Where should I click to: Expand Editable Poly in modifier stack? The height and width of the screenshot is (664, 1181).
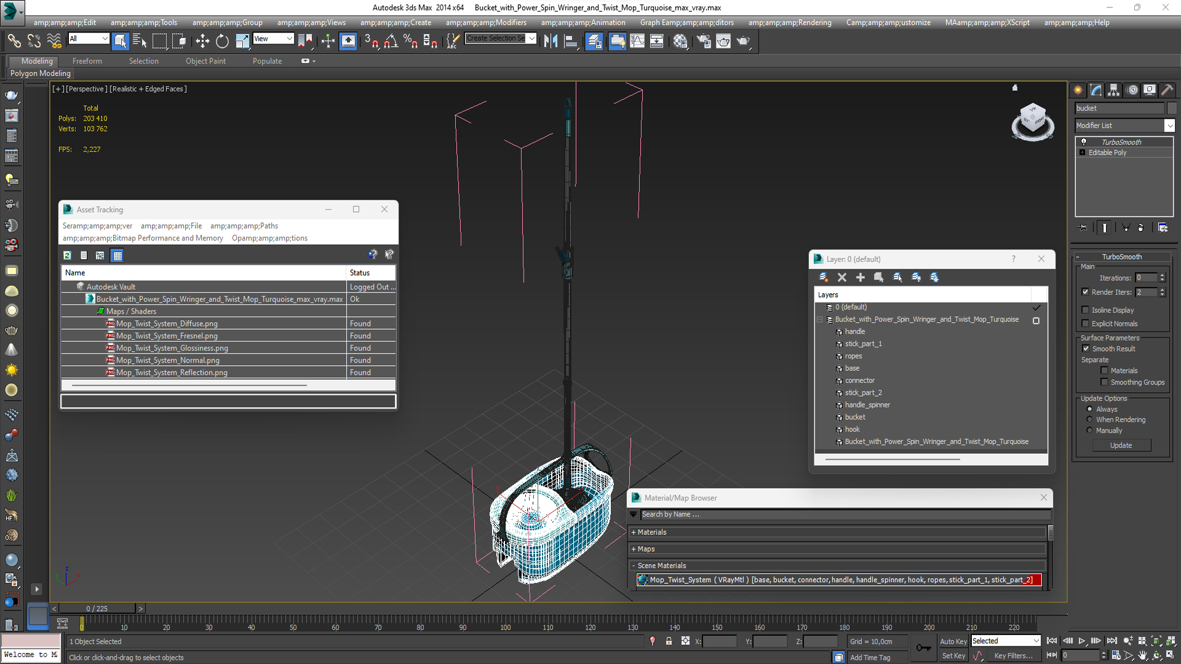[1082, 152]
